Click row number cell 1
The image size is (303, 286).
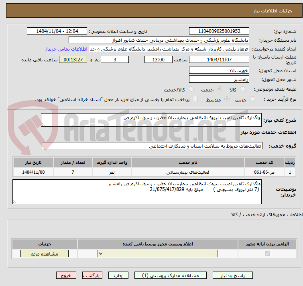(x=290, y=172)
